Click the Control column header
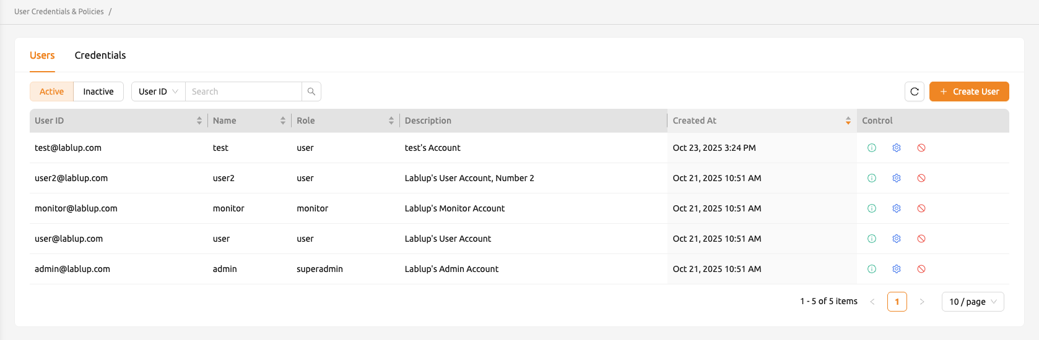 click(x=933, y=121)
